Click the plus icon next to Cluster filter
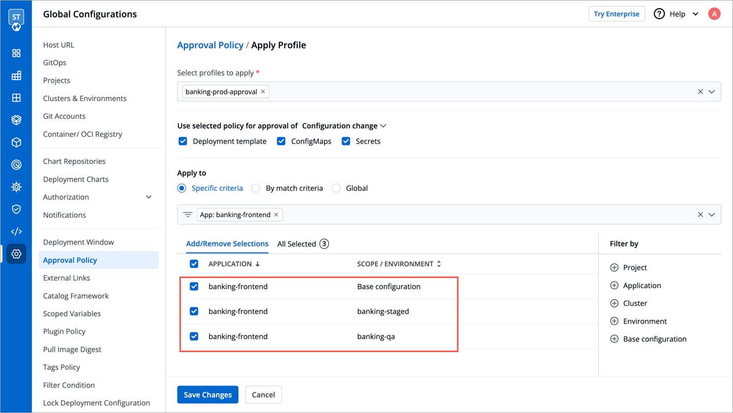Screen dimensions: 733x413 click(x=614, y=303)
